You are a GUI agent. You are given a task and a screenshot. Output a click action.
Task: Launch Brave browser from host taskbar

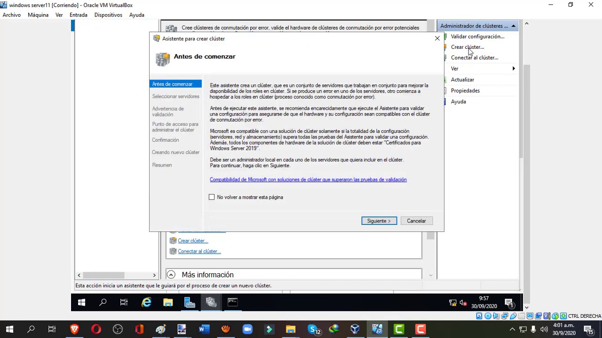tap(74, 329)
